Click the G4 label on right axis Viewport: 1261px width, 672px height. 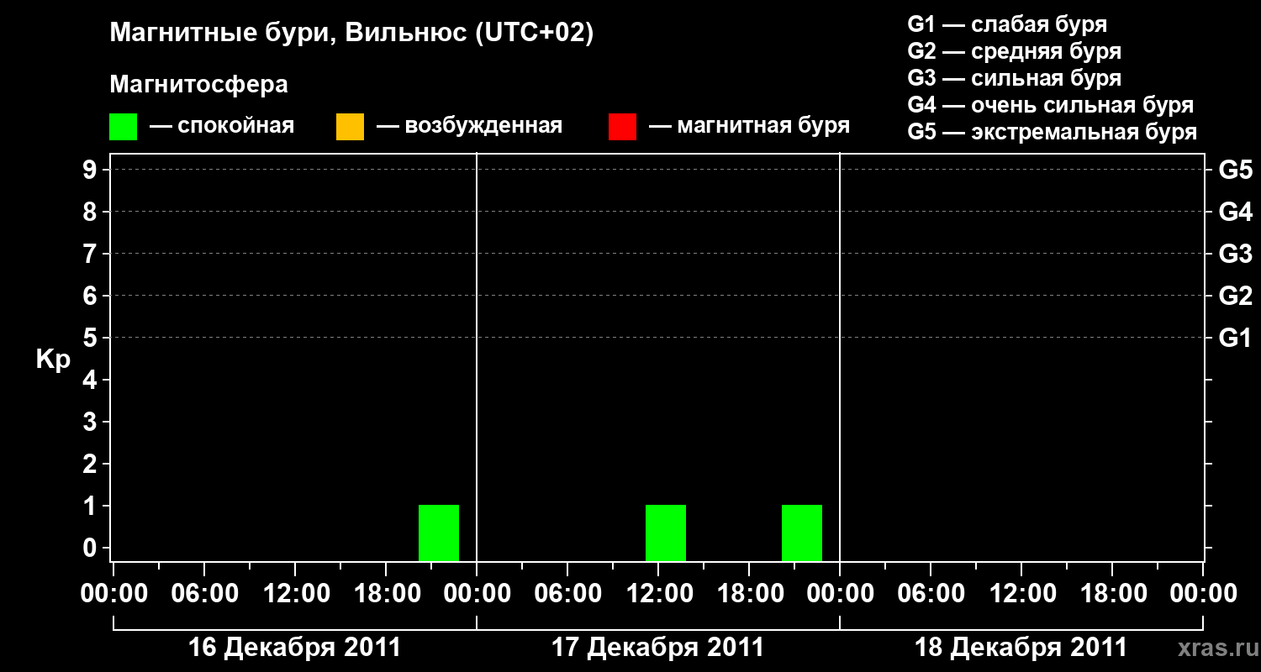tap(1236, 212)
